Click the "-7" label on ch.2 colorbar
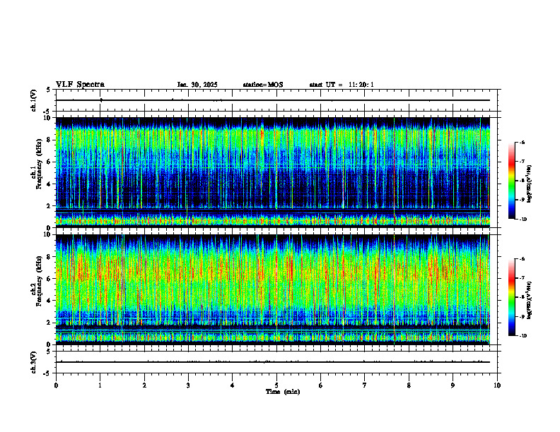This screenshot has width=560, height=432. tap(522, 278)
